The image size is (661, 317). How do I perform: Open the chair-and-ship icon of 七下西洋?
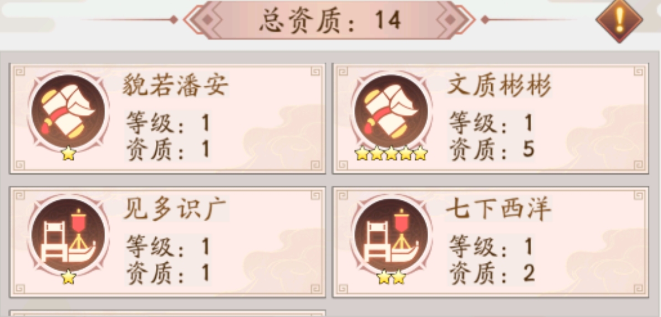pos(391,235)
